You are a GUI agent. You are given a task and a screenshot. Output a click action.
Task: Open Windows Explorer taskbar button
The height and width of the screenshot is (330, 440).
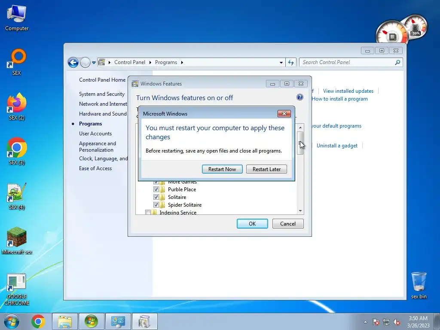tap(65, 321)
